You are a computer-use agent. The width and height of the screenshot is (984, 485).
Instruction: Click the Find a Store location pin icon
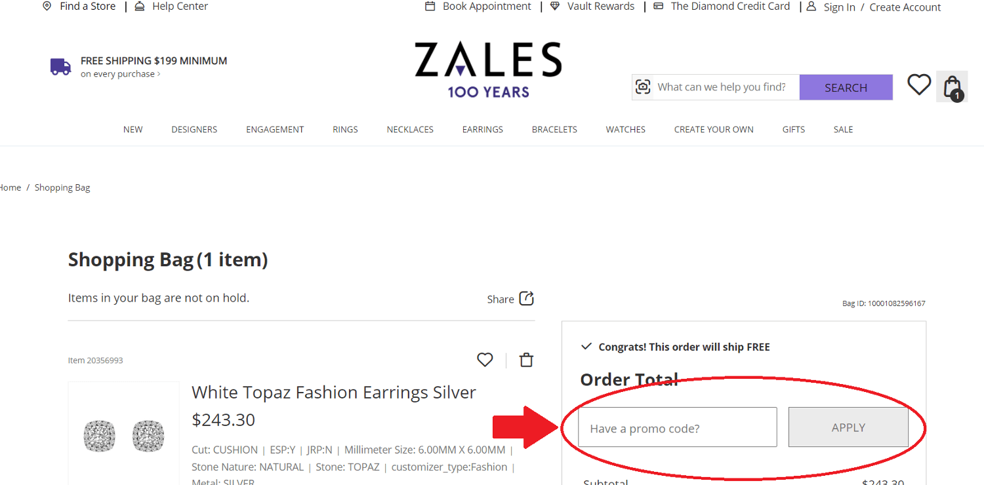tap(46, 6)
